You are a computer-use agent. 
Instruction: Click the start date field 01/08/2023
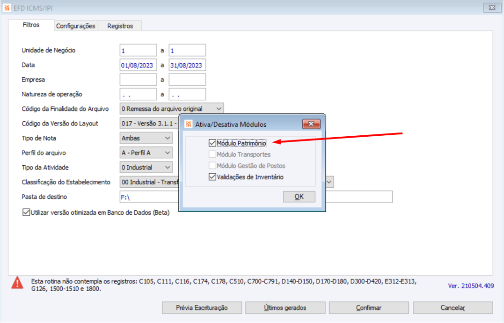coord(138,65)
